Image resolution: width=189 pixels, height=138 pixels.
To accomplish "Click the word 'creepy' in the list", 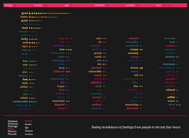I will [x=134, y=50].
